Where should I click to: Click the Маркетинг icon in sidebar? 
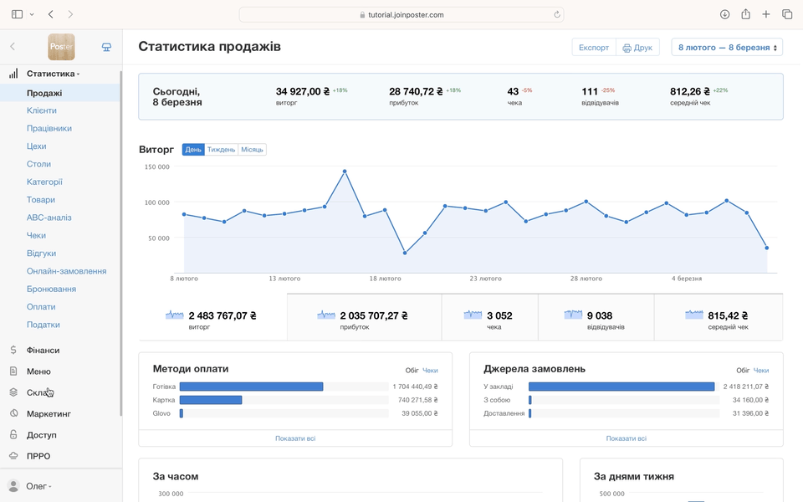13,414
